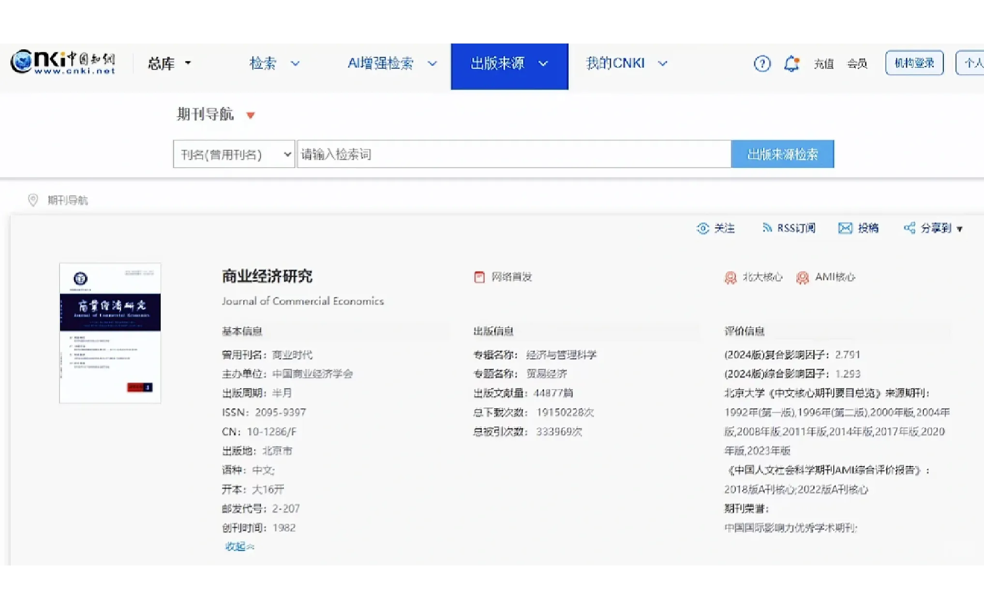Check notifications via the bell icon
The width and height of the screenshot is (984, 609).
point(790,63)
